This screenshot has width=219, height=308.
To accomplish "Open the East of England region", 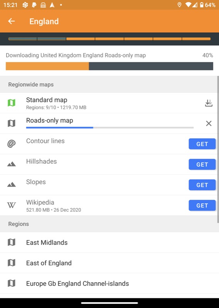I will (x=109, y=263).
